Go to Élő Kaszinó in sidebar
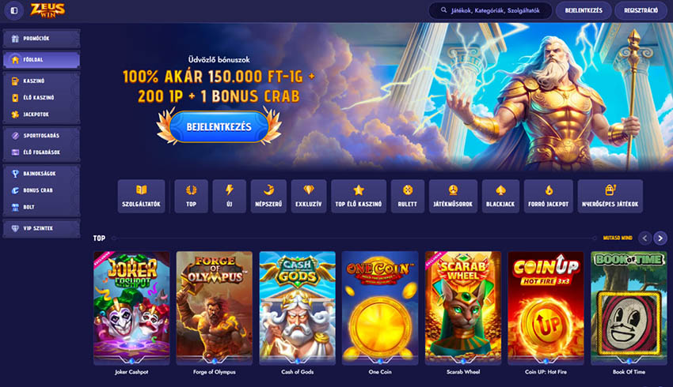The height and width of the screenshot is (387, 673). point(41,98)
